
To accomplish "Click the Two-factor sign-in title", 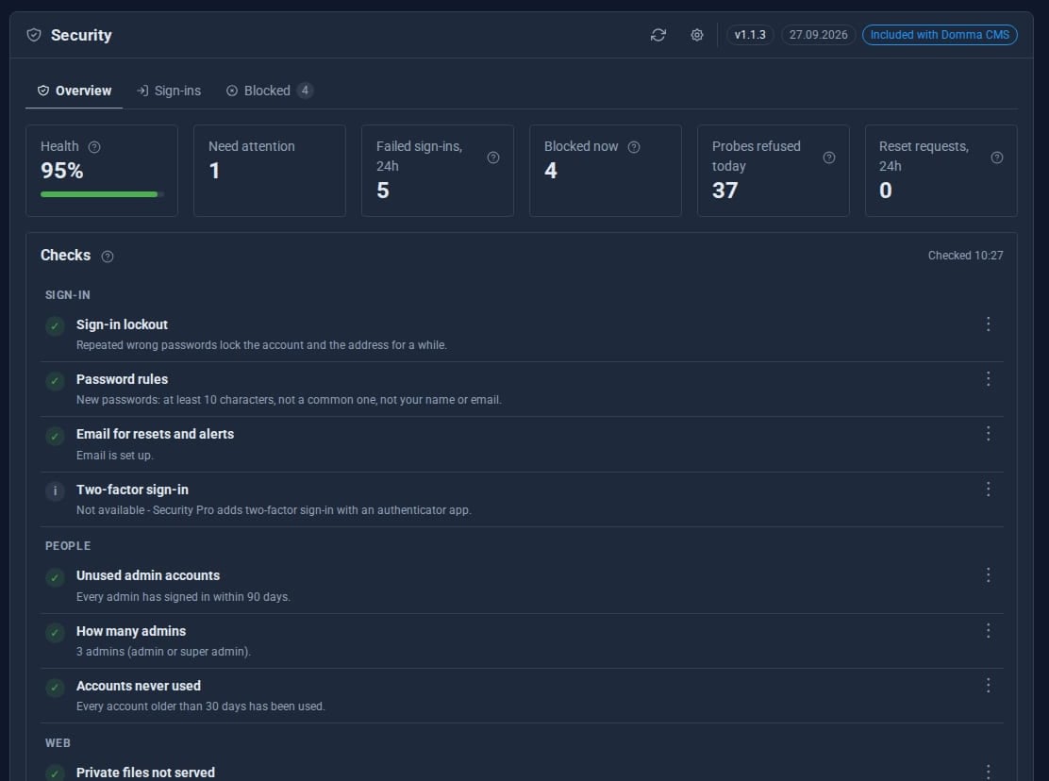I will click(x=132, y=490).
